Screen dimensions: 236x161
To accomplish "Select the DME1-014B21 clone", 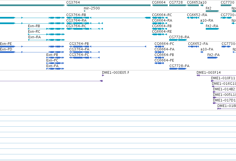I will tap(224, 92).
